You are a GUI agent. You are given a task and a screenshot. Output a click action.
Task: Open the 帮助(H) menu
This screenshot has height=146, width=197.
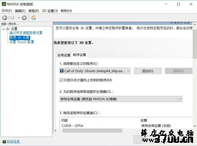(x=66, y=11)
